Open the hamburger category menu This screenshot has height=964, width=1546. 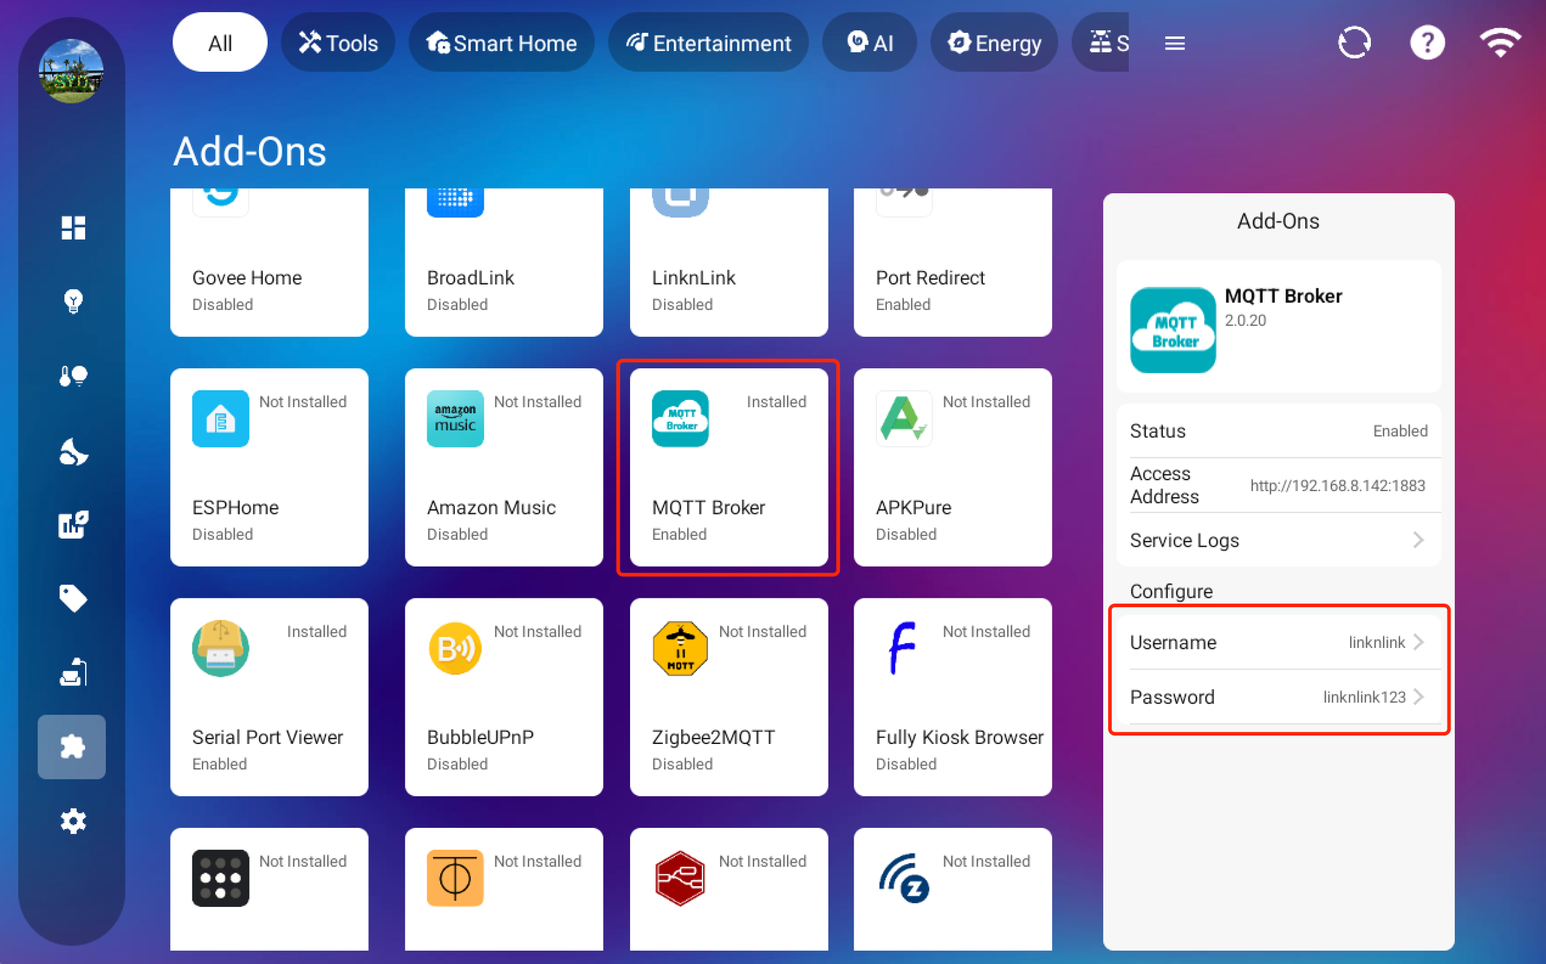pos(1174,44)
